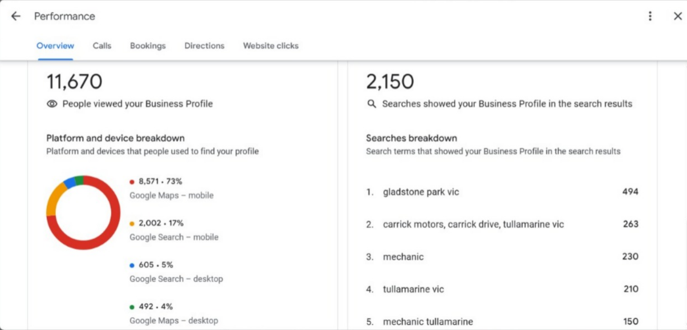Click the 'mechanic' search term entry
This screenshot has width=687, height=330.
click(403, 257)
